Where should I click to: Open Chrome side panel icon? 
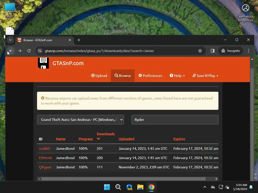(213, 51)
